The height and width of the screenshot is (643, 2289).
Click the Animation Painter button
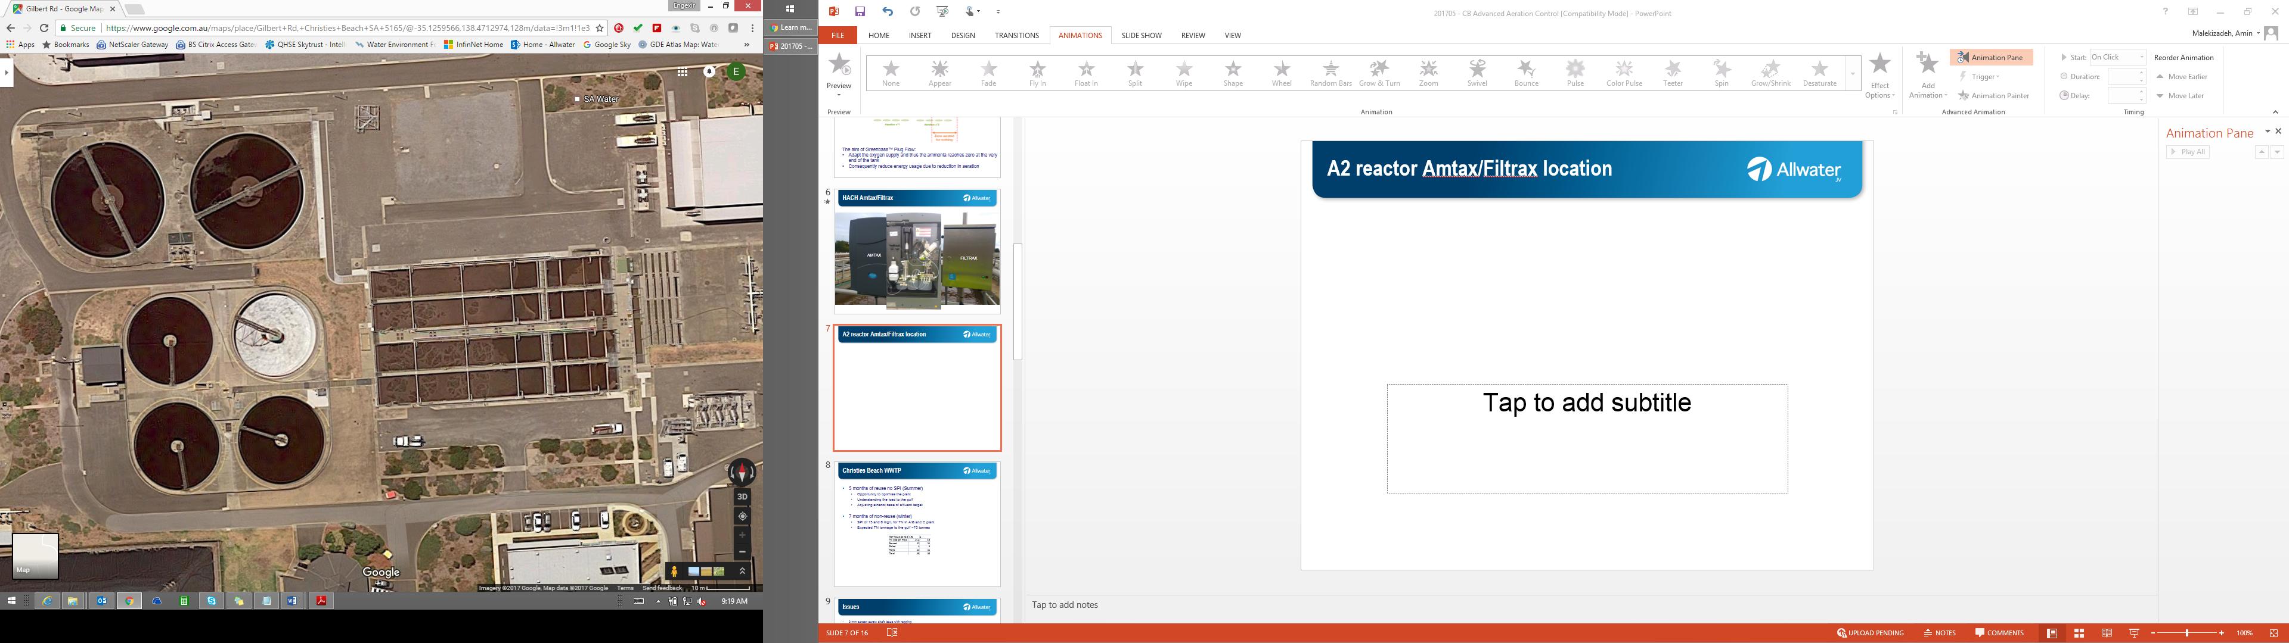[x=1993, y=95]
